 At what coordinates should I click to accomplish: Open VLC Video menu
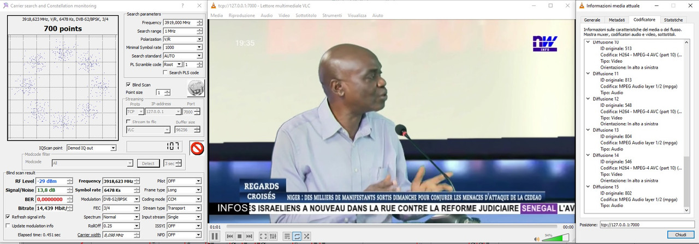tap(284, 15)
